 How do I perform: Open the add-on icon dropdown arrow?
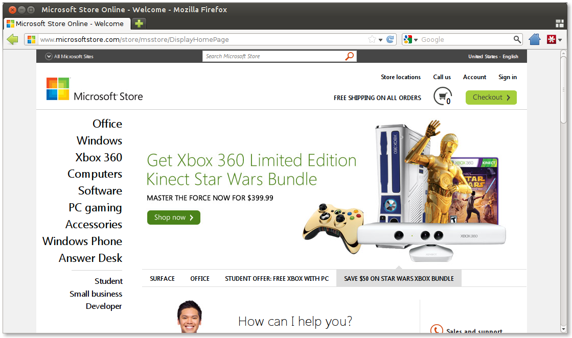(x=560, y=40)
